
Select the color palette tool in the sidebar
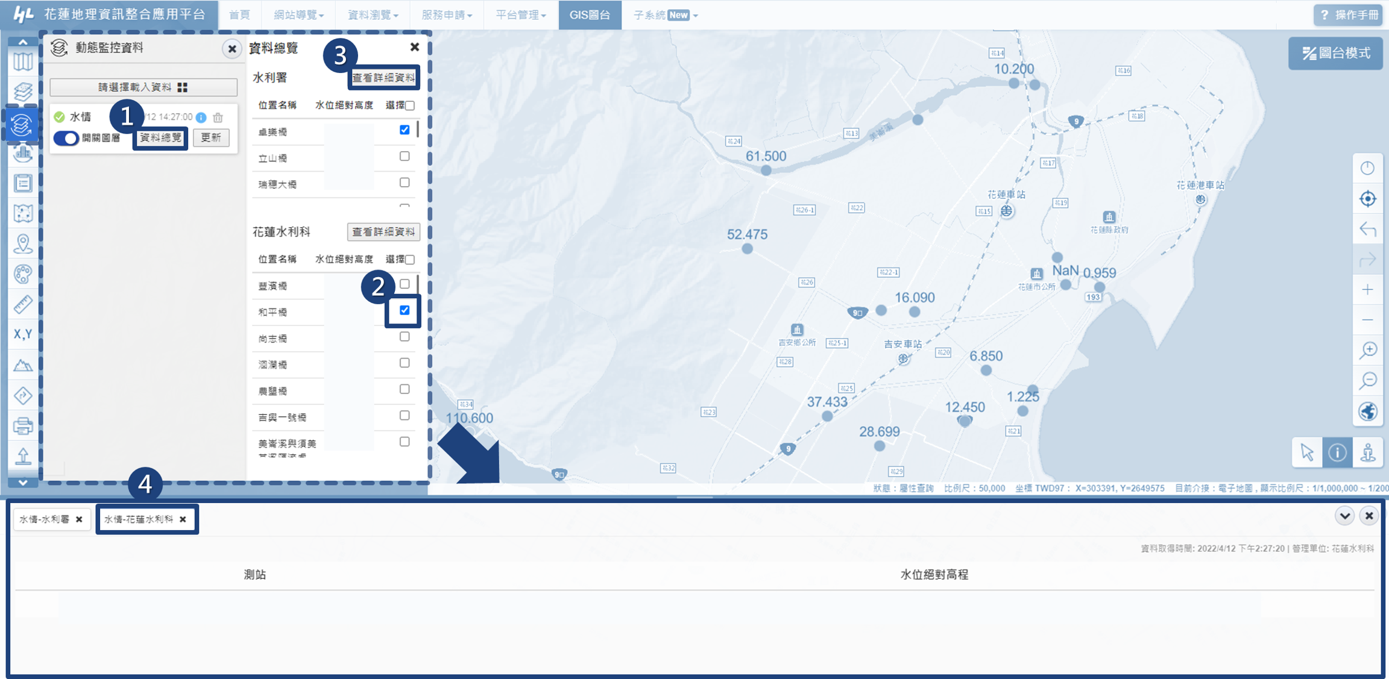pyautogui.click(x=23, y=274)
